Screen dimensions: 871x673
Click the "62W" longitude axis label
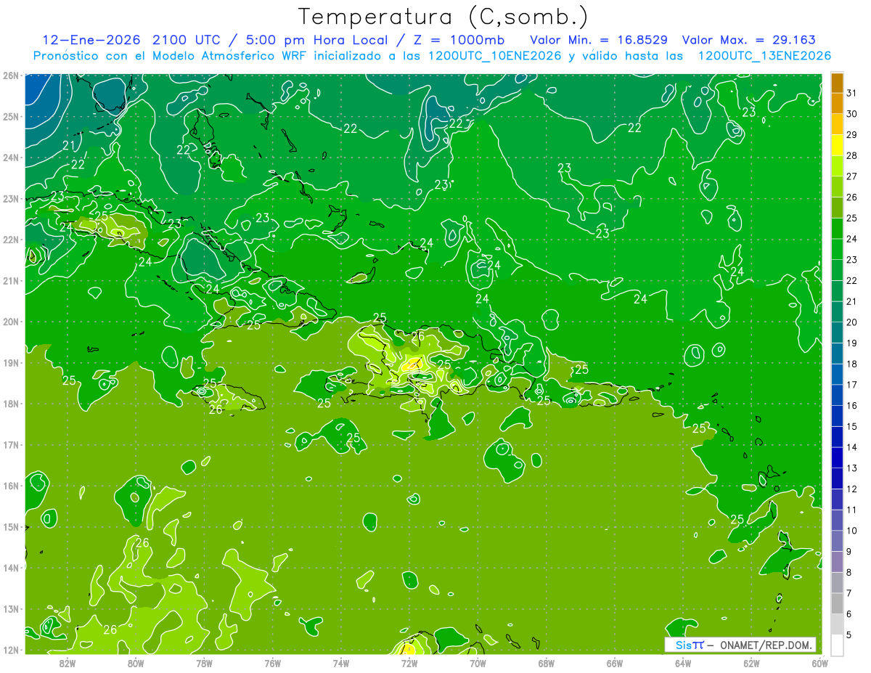tap(751, 663)
